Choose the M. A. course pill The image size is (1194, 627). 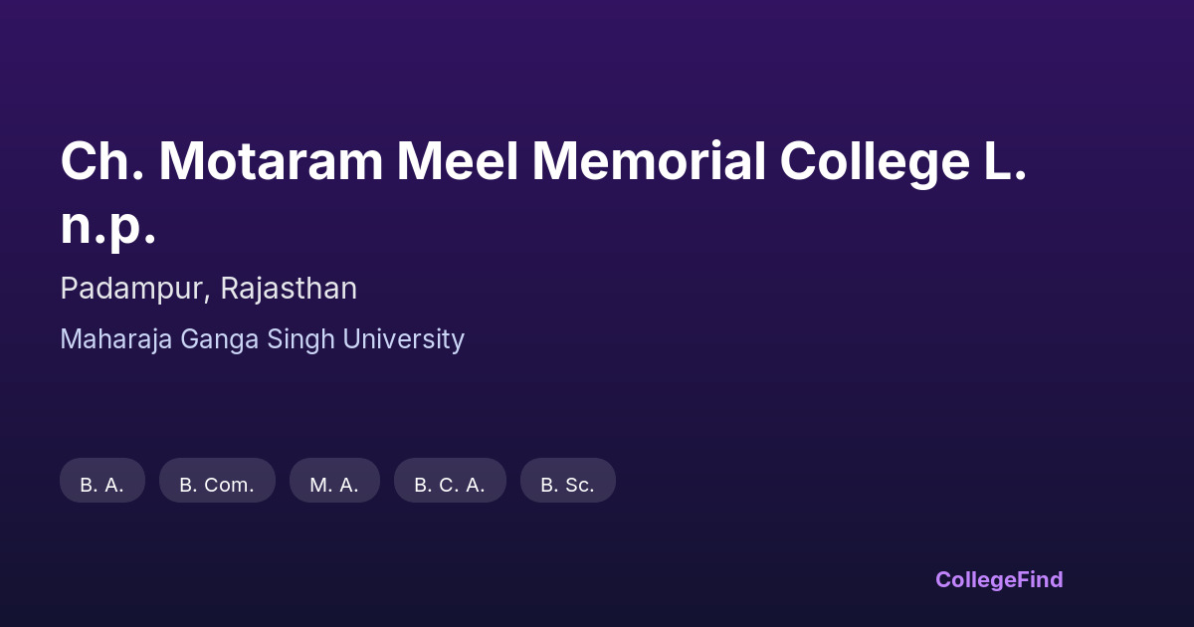click(x=334, y=482)
